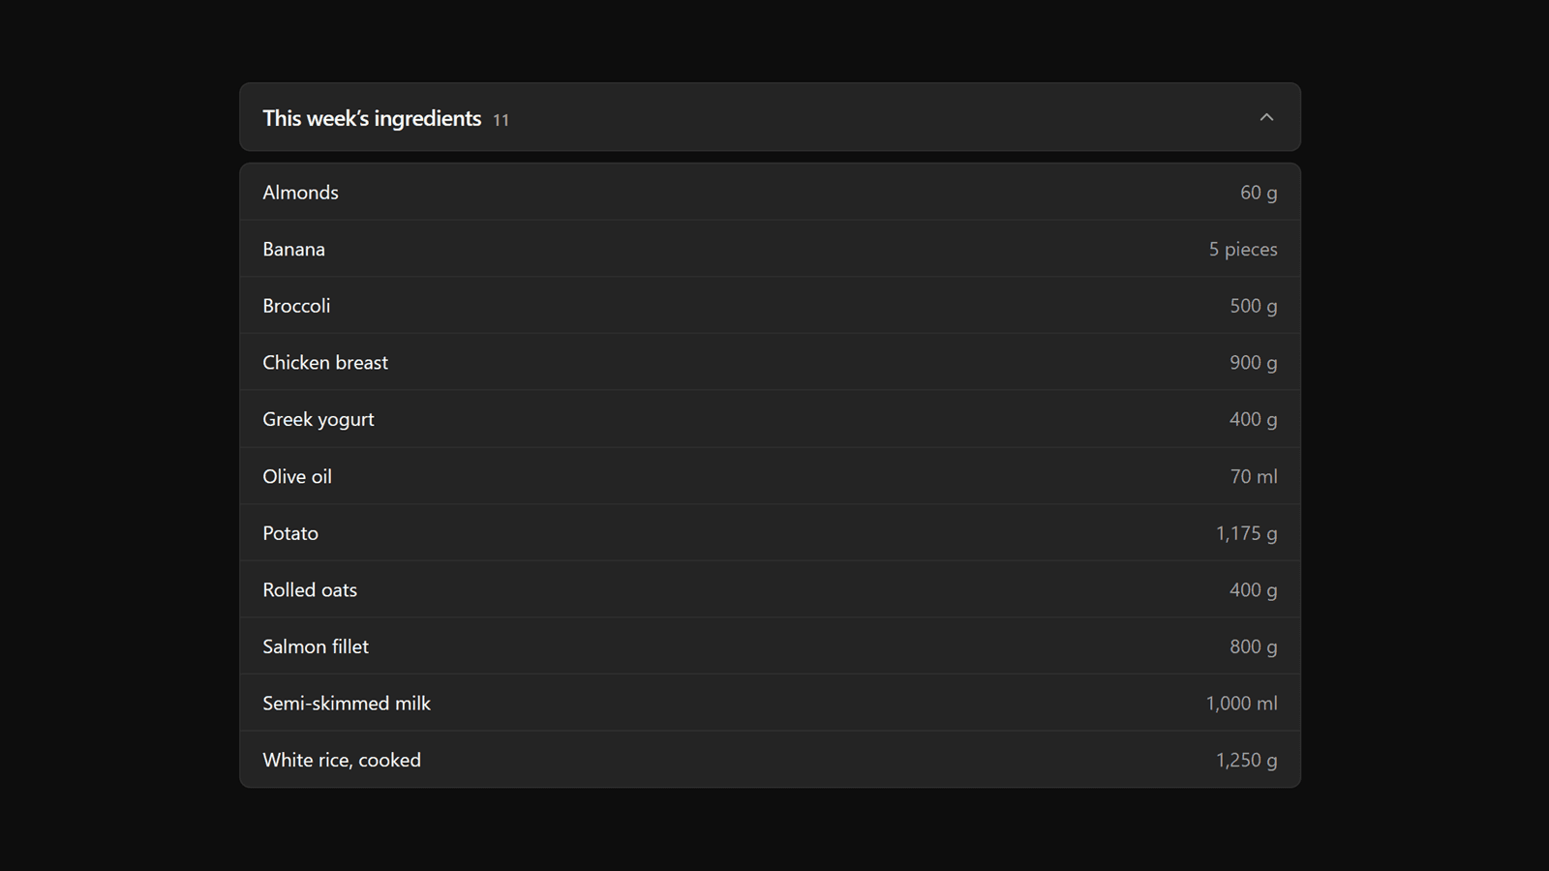Click the 1,000 ml milk quantity

pyautogui.click(x=1242, y=704)
